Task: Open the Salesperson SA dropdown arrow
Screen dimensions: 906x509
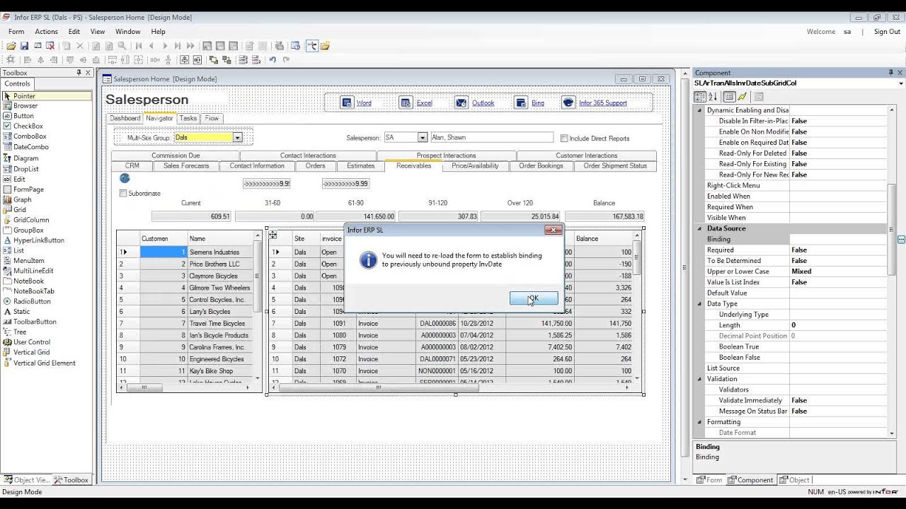Action: [423, 138]
